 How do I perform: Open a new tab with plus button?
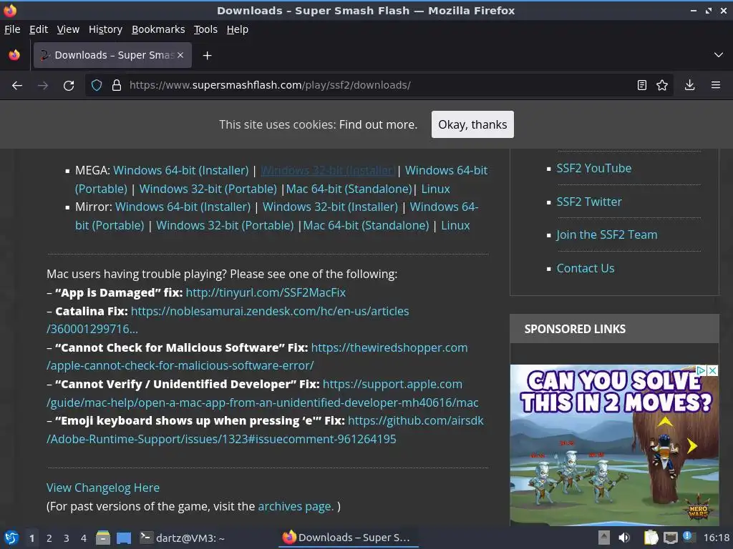point(207,56)
